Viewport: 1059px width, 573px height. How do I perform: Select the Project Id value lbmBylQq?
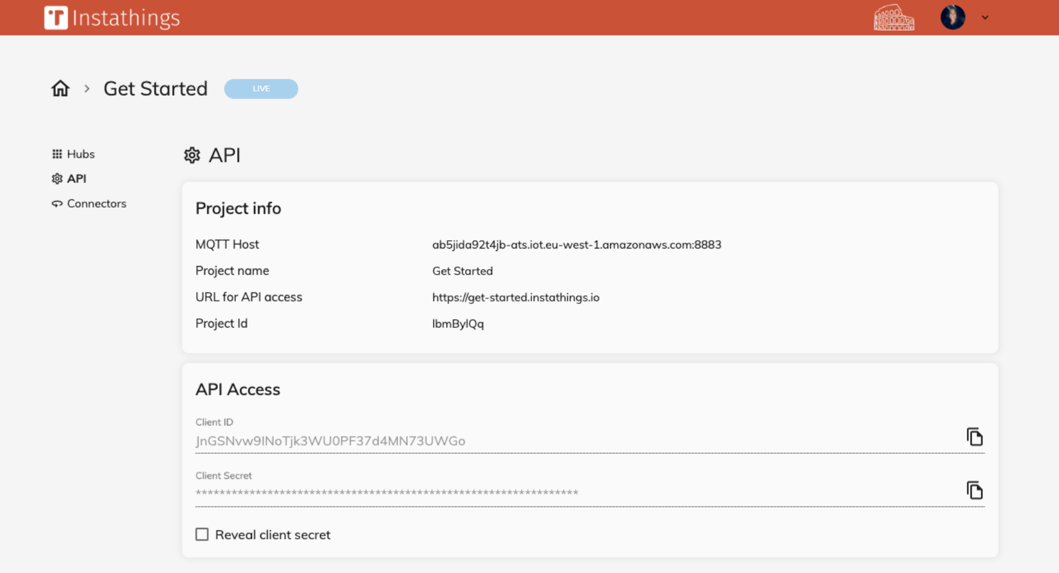[458, 324]
